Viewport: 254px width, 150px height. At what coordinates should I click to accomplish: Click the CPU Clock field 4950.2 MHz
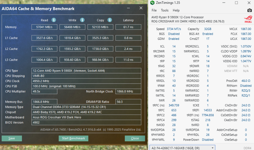[x=86, y=81]
